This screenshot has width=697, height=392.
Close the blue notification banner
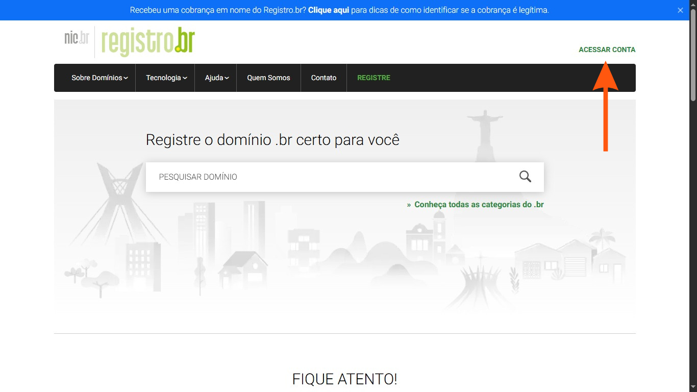point(680,10)
